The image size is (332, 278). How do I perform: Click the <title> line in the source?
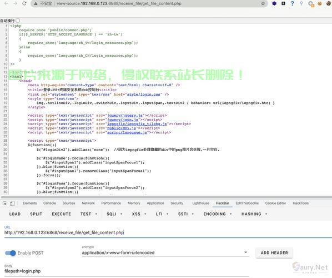[72, 90]
